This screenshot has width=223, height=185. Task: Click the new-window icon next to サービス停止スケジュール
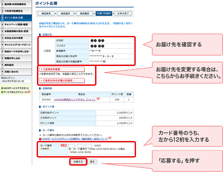tap(29, 92)
